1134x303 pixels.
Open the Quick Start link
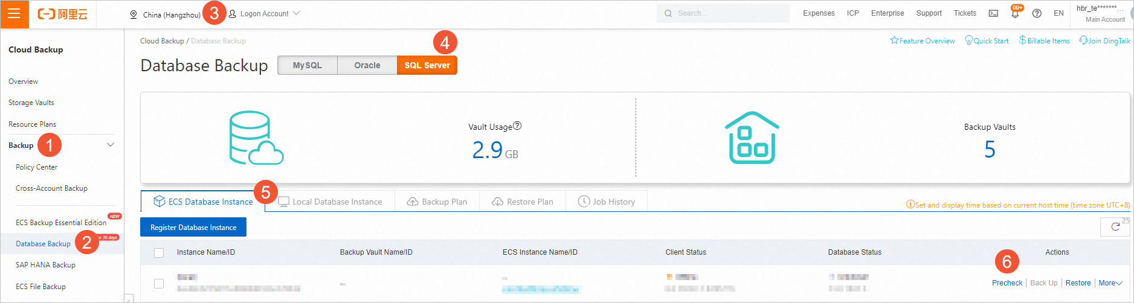[x=987, y=40]
